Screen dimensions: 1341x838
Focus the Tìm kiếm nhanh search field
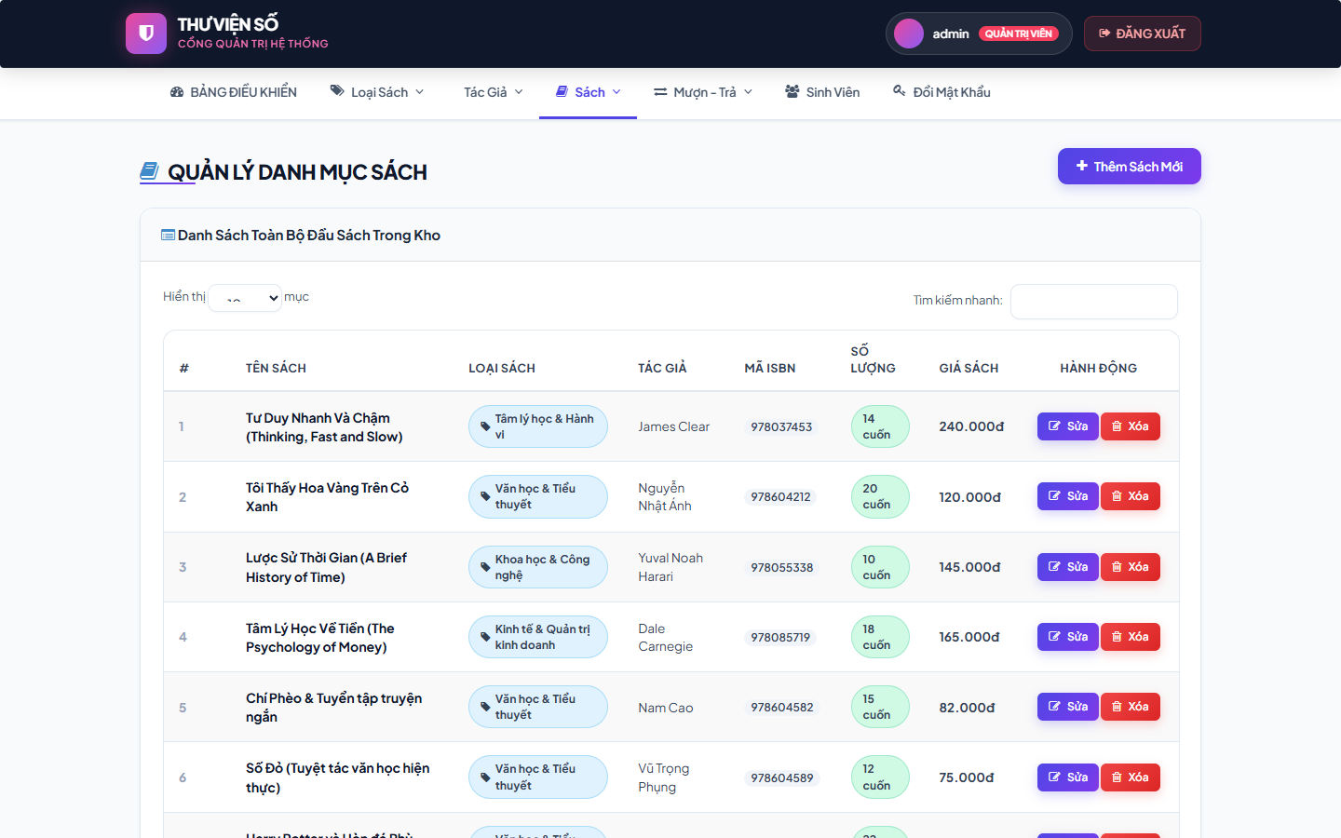click(x=1094, y=302)
